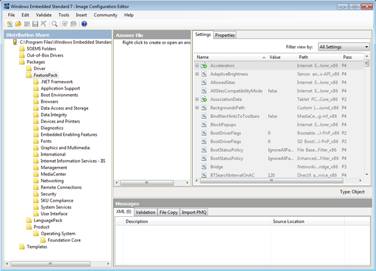Sort settings by Pass column header
Screen dimensions: 376x271
coord(352,57)
